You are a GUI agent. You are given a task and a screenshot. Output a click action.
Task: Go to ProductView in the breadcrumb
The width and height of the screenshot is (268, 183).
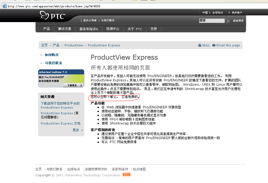tap(74, 45)
